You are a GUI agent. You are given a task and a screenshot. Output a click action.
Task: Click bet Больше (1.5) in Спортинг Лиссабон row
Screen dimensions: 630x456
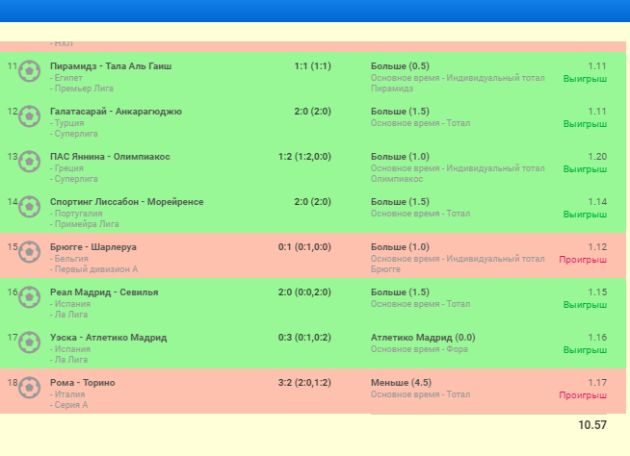[400, 202]
